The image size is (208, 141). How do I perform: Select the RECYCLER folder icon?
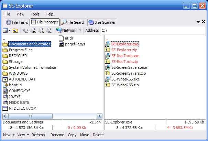5,56
